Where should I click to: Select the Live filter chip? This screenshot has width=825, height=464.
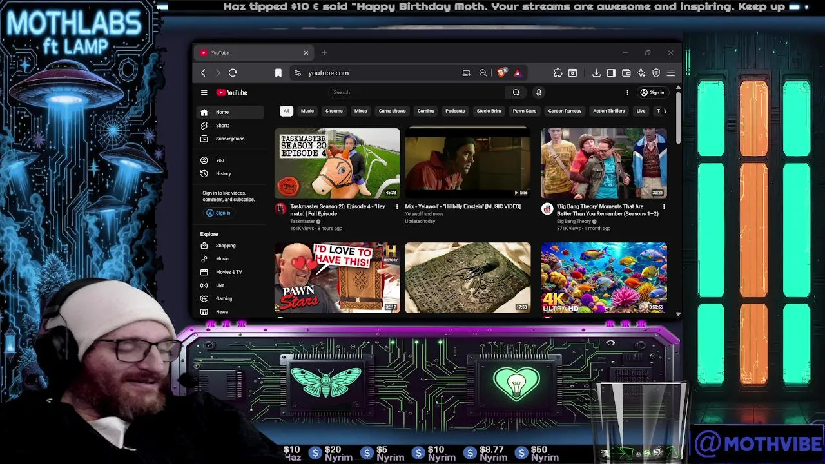[x=641, y=111]
